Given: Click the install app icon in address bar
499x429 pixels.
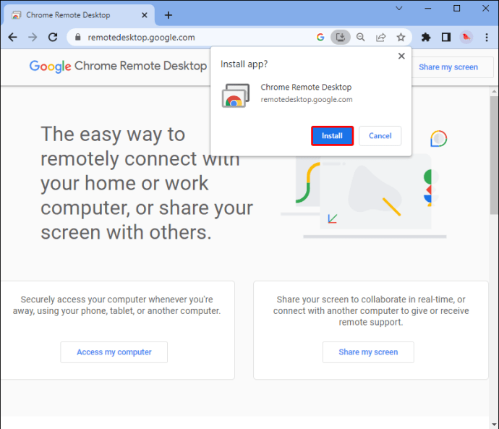Looking at the screenshot, I should tap(340, 37).
